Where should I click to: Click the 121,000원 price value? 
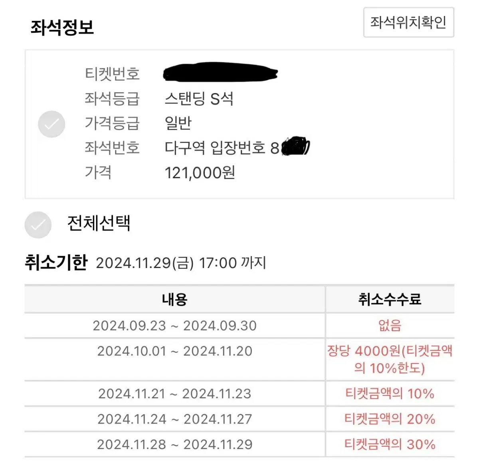200,173
